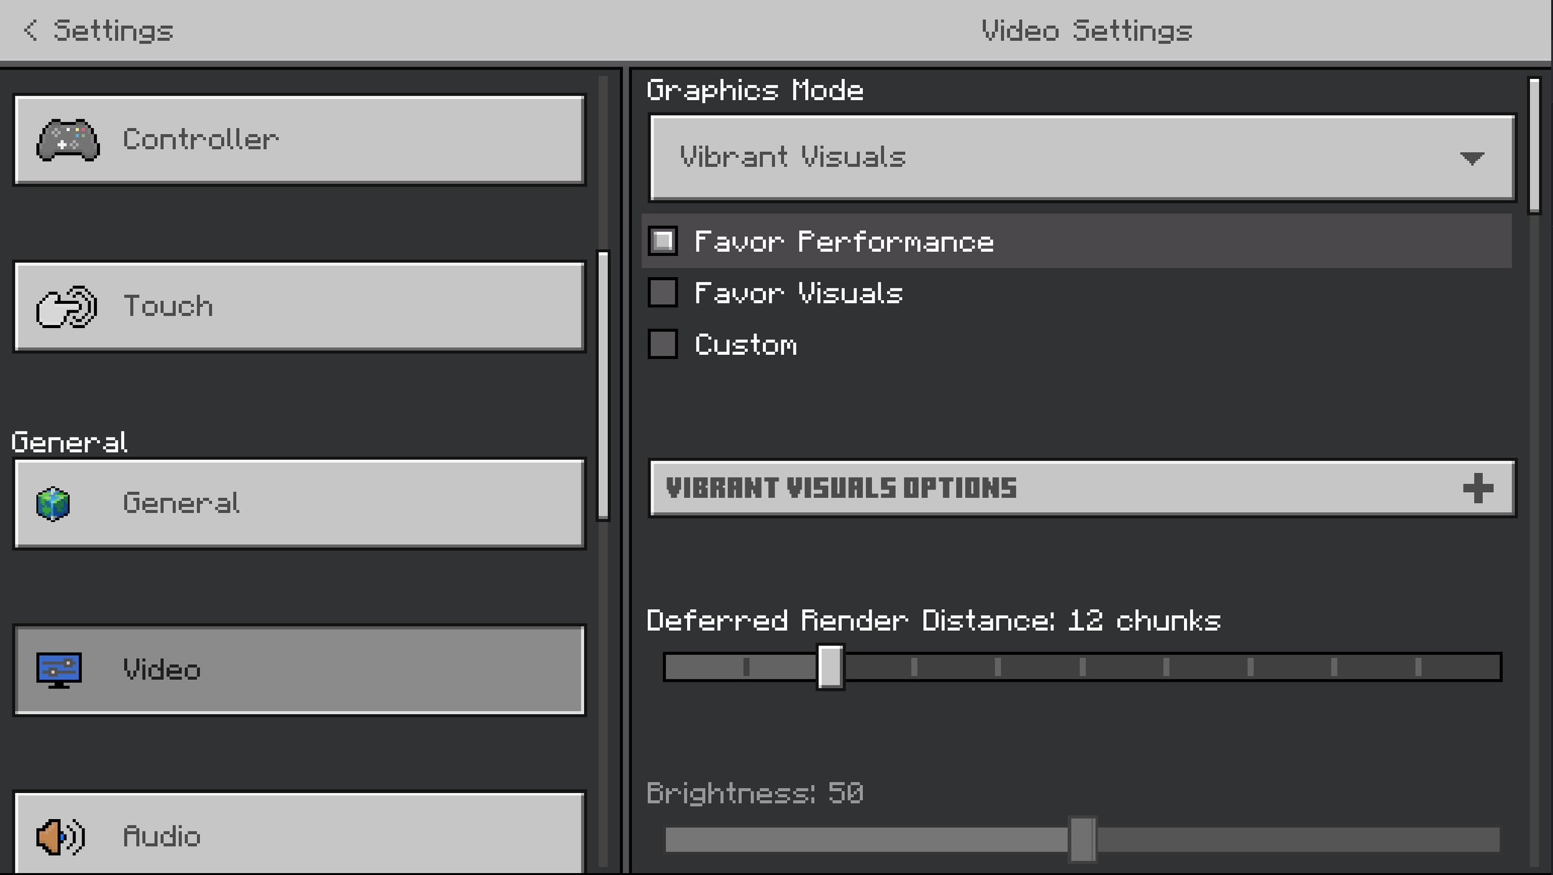Click the monitor icon for Video
The image size is (1553, 875).
coord(59,670)
